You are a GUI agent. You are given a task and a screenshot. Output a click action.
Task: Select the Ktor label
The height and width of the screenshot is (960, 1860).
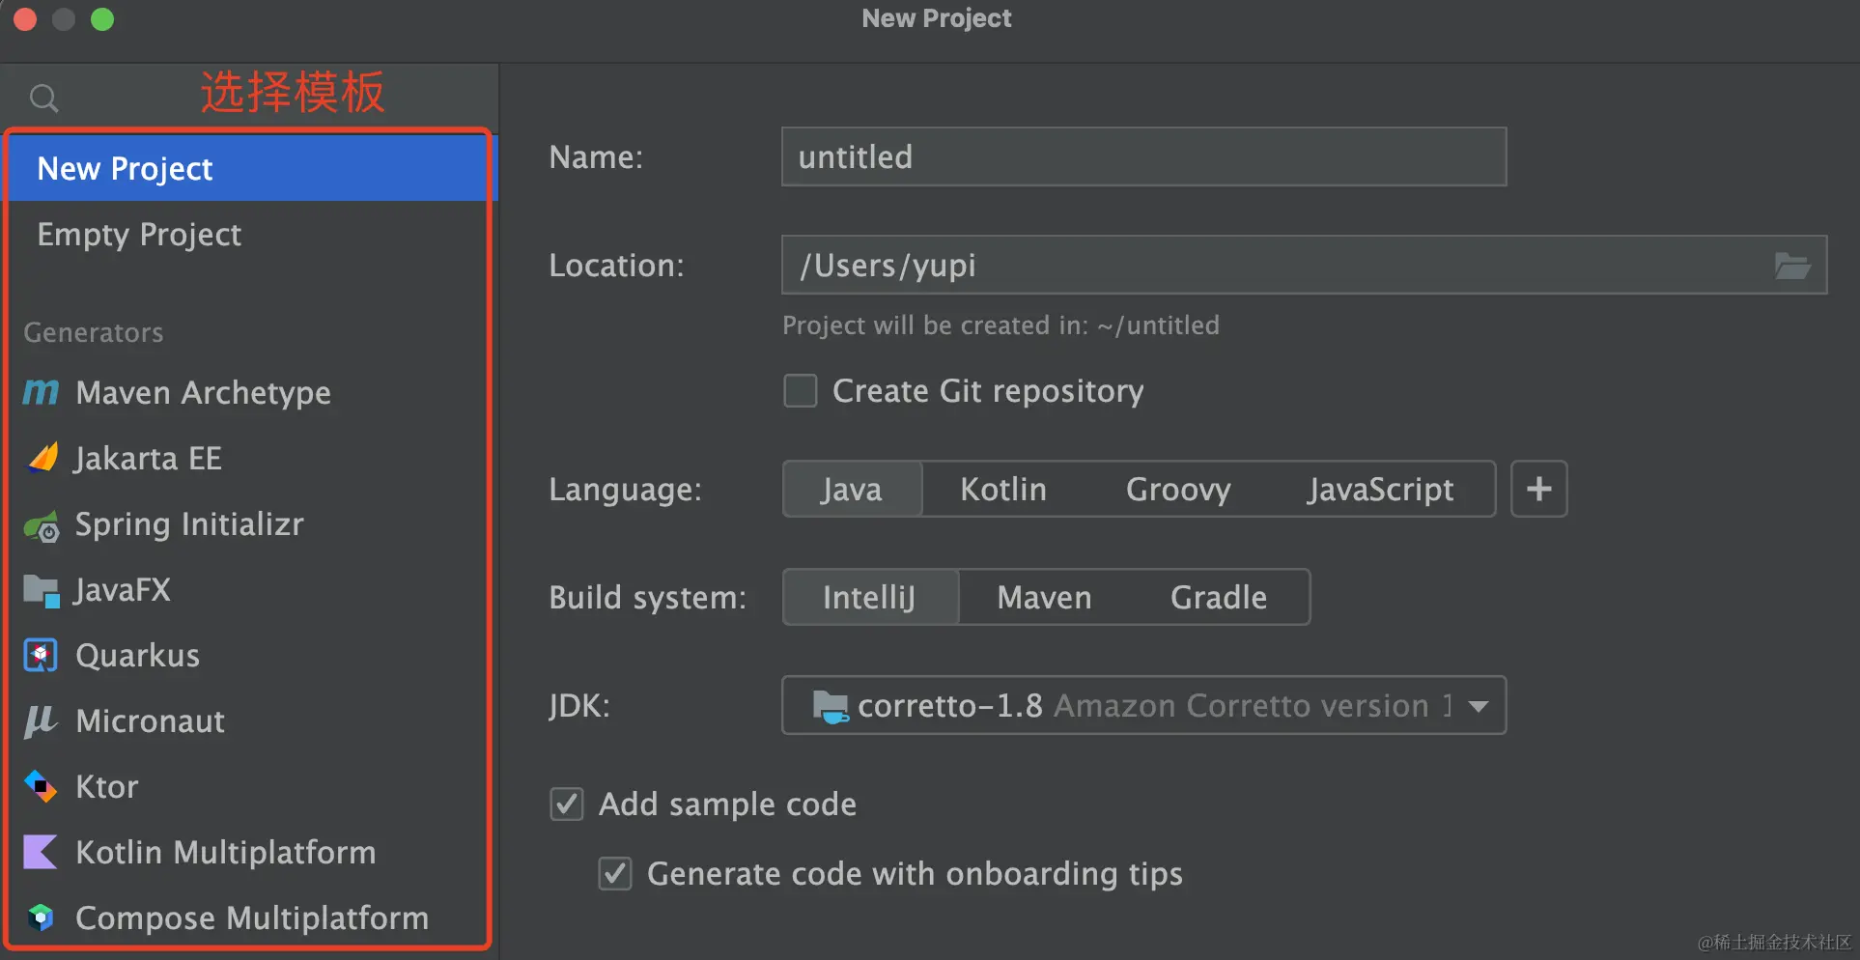coord(107,786)
